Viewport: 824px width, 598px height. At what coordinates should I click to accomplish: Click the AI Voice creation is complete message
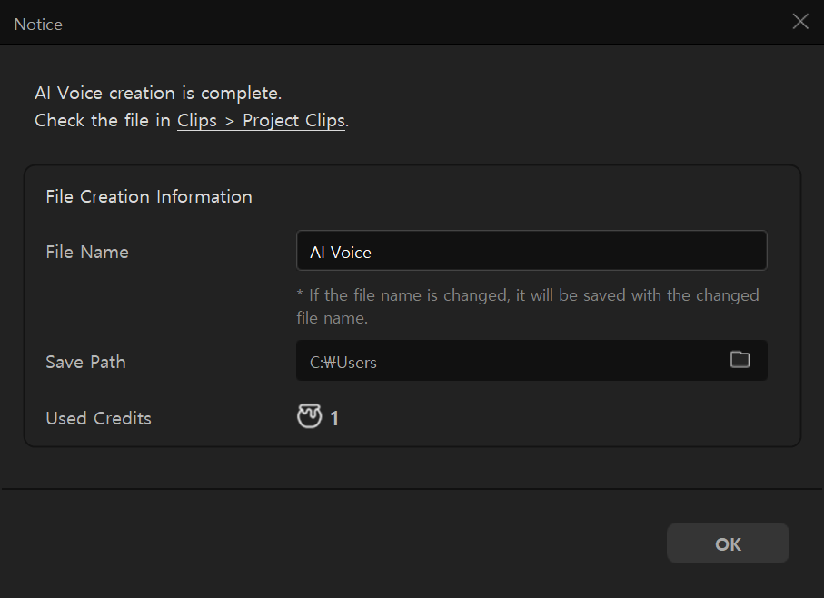[x=158, y=94]
